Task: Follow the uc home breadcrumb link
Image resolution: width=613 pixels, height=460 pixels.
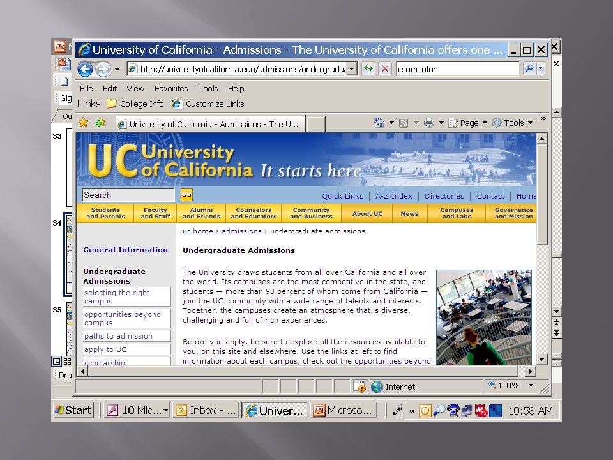Action: pyautogui.click(x=198, y=231)
